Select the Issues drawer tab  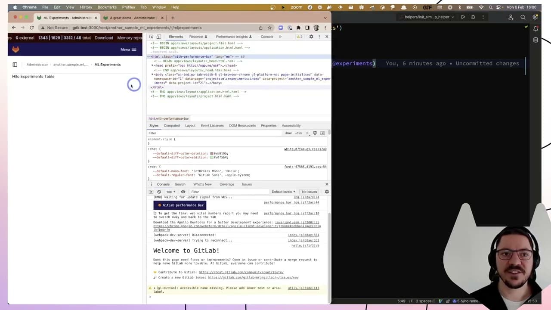(x=247, y=184)
